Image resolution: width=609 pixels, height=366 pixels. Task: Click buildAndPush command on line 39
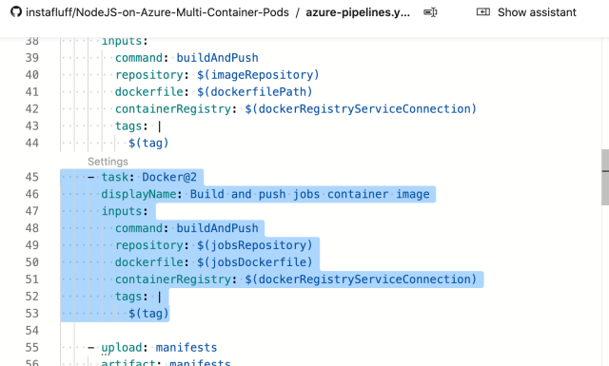pyautogui.click(x=218, y=57)
